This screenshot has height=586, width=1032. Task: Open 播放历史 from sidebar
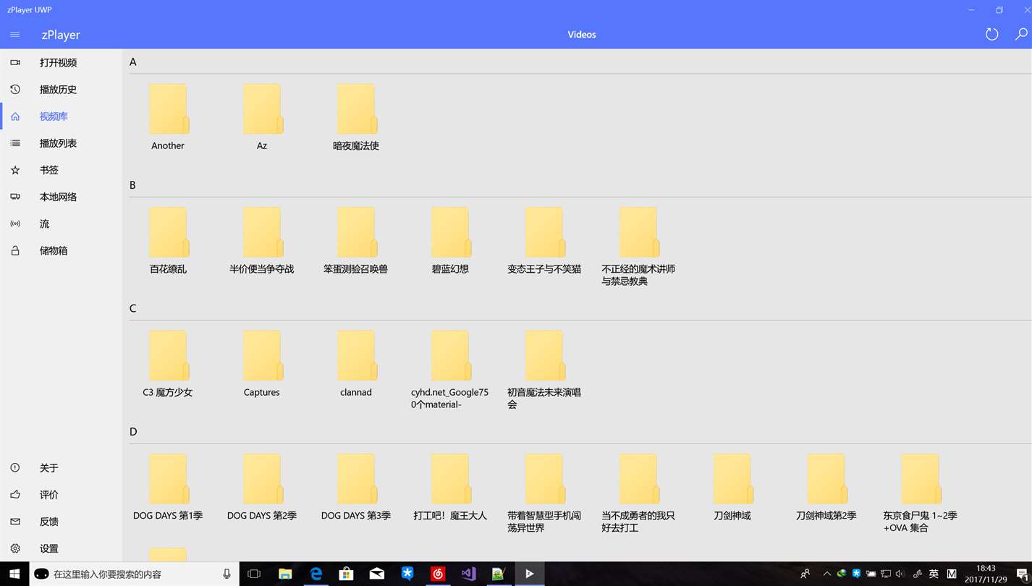[62, 90]
